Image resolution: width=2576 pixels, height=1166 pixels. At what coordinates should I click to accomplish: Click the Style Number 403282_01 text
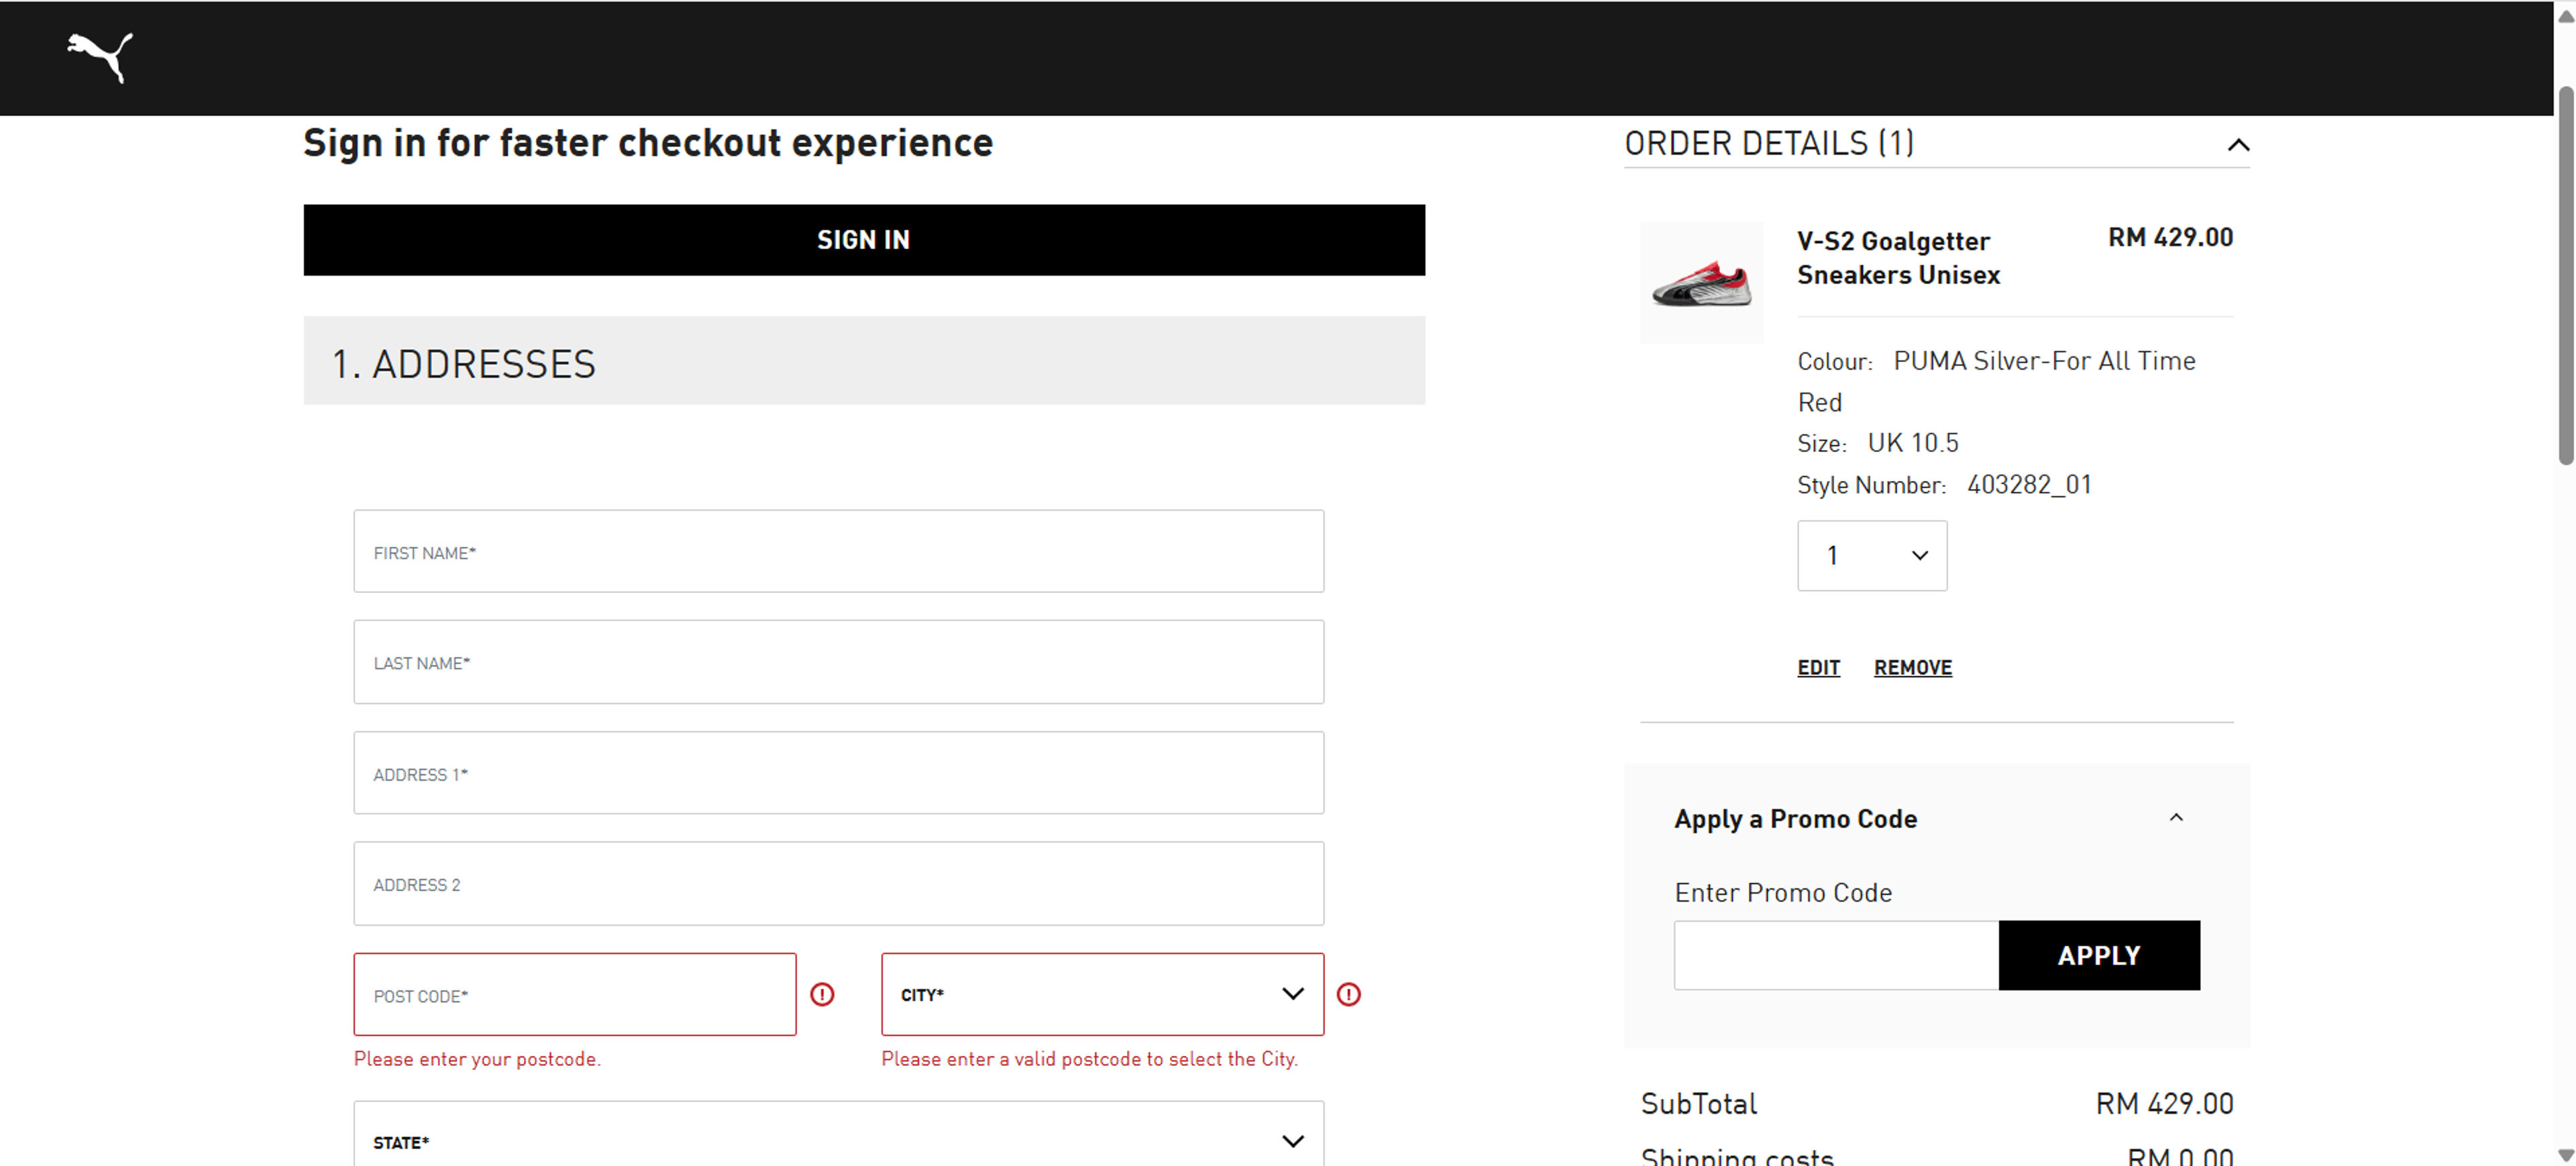coord(1944,485)
